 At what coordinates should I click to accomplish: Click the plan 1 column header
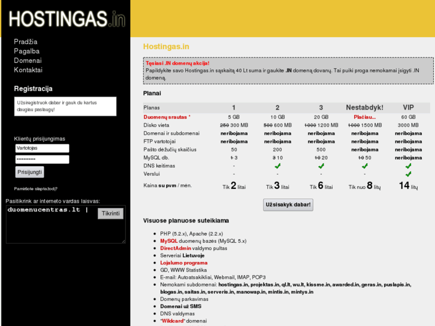(x=234, y=108)
